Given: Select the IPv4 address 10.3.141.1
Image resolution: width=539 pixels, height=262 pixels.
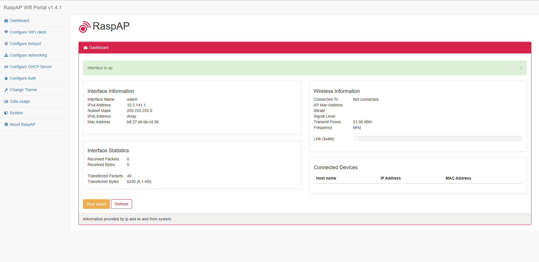Looking at the screenshot, I should point(136,105).
